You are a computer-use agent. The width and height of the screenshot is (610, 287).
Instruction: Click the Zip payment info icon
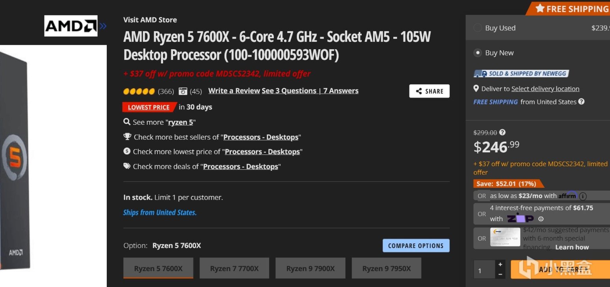541,219
